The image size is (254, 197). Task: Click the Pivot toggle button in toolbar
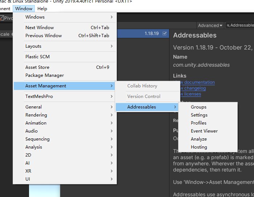coord(7,18)
